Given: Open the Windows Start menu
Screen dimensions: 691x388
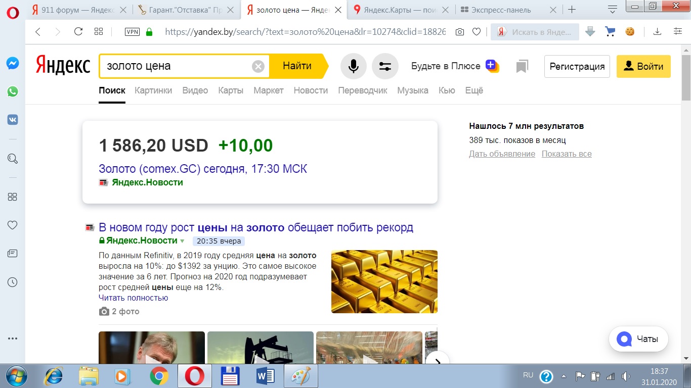Looking at the screenshot, I should (x=16, y=376).
